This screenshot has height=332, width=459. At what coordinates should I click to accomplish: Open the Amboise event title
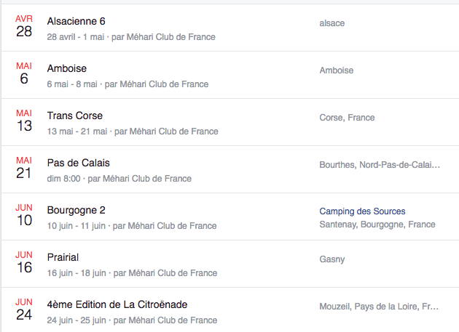click(x=67, y=68)
